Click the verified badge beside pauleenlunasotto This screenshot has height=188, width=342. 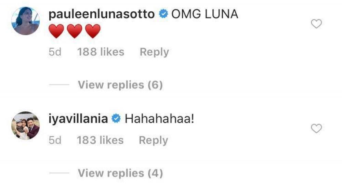(x=164, y=14)
